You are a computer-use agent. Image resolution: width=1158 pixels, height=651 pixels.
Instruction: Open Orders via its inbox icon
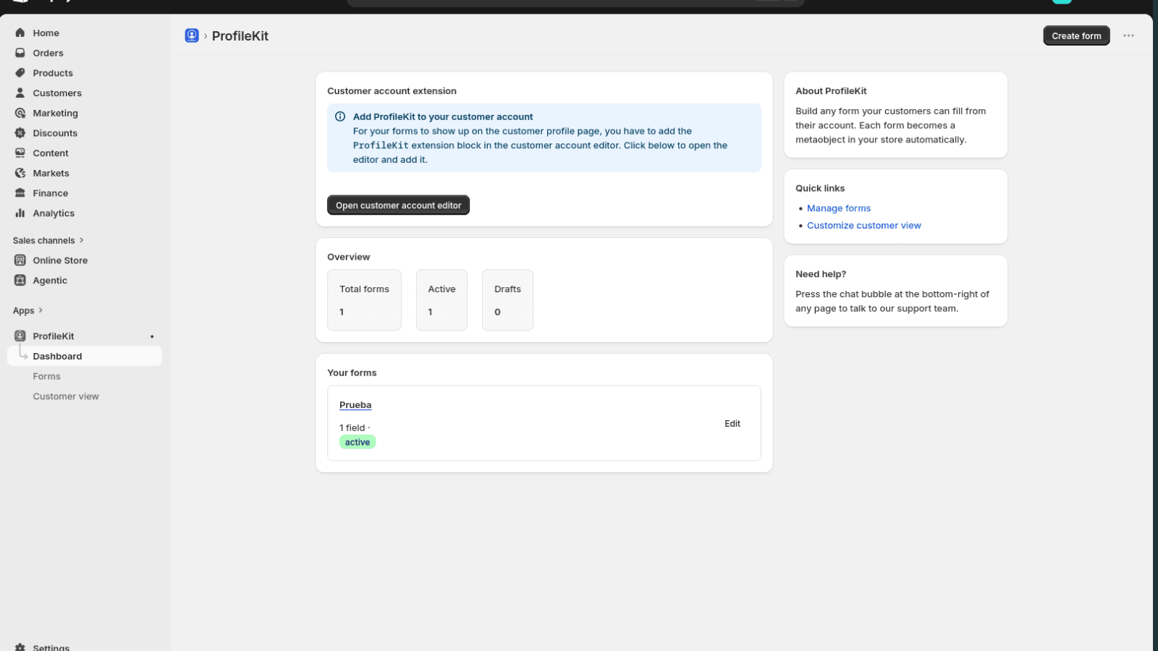point(20,53)
